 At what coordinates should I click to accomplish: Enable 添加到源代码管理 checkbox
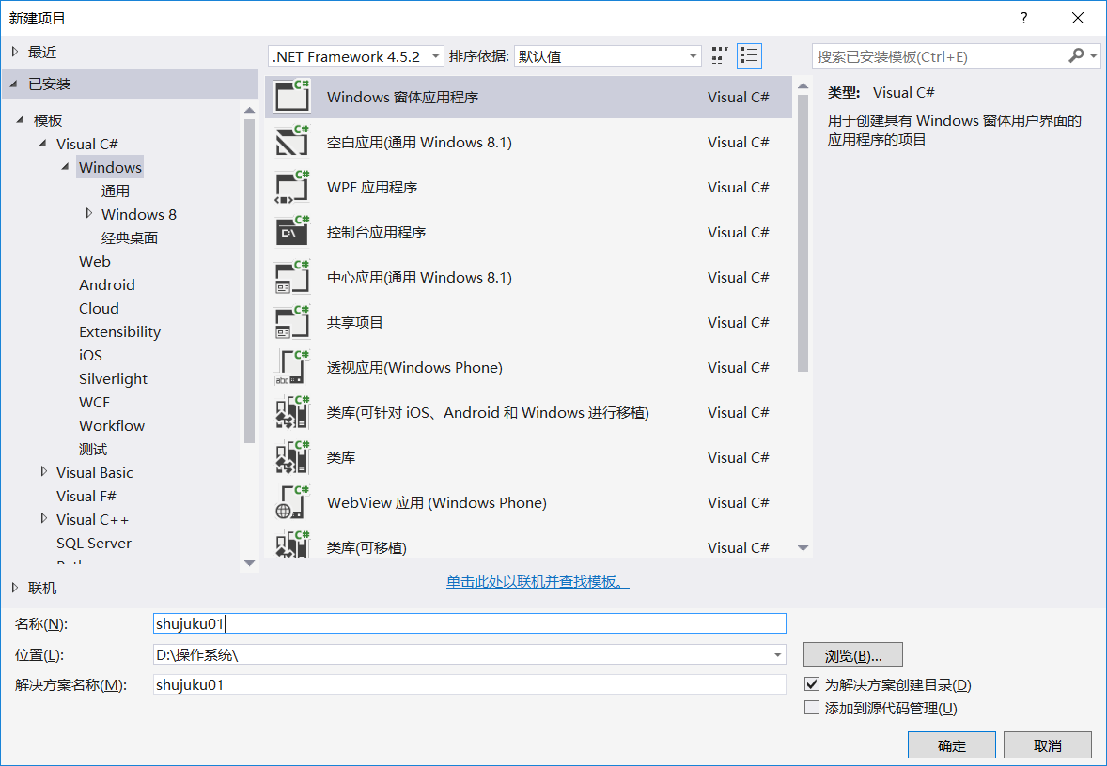[812, 708]
